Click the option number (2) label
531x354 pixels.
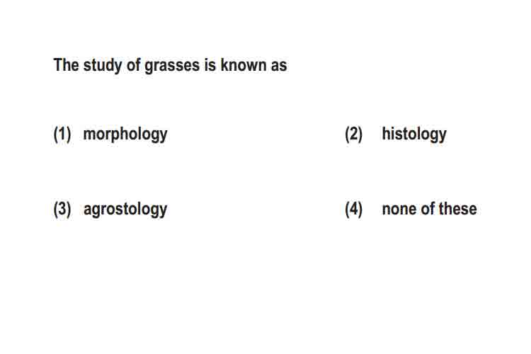point(353,135)
